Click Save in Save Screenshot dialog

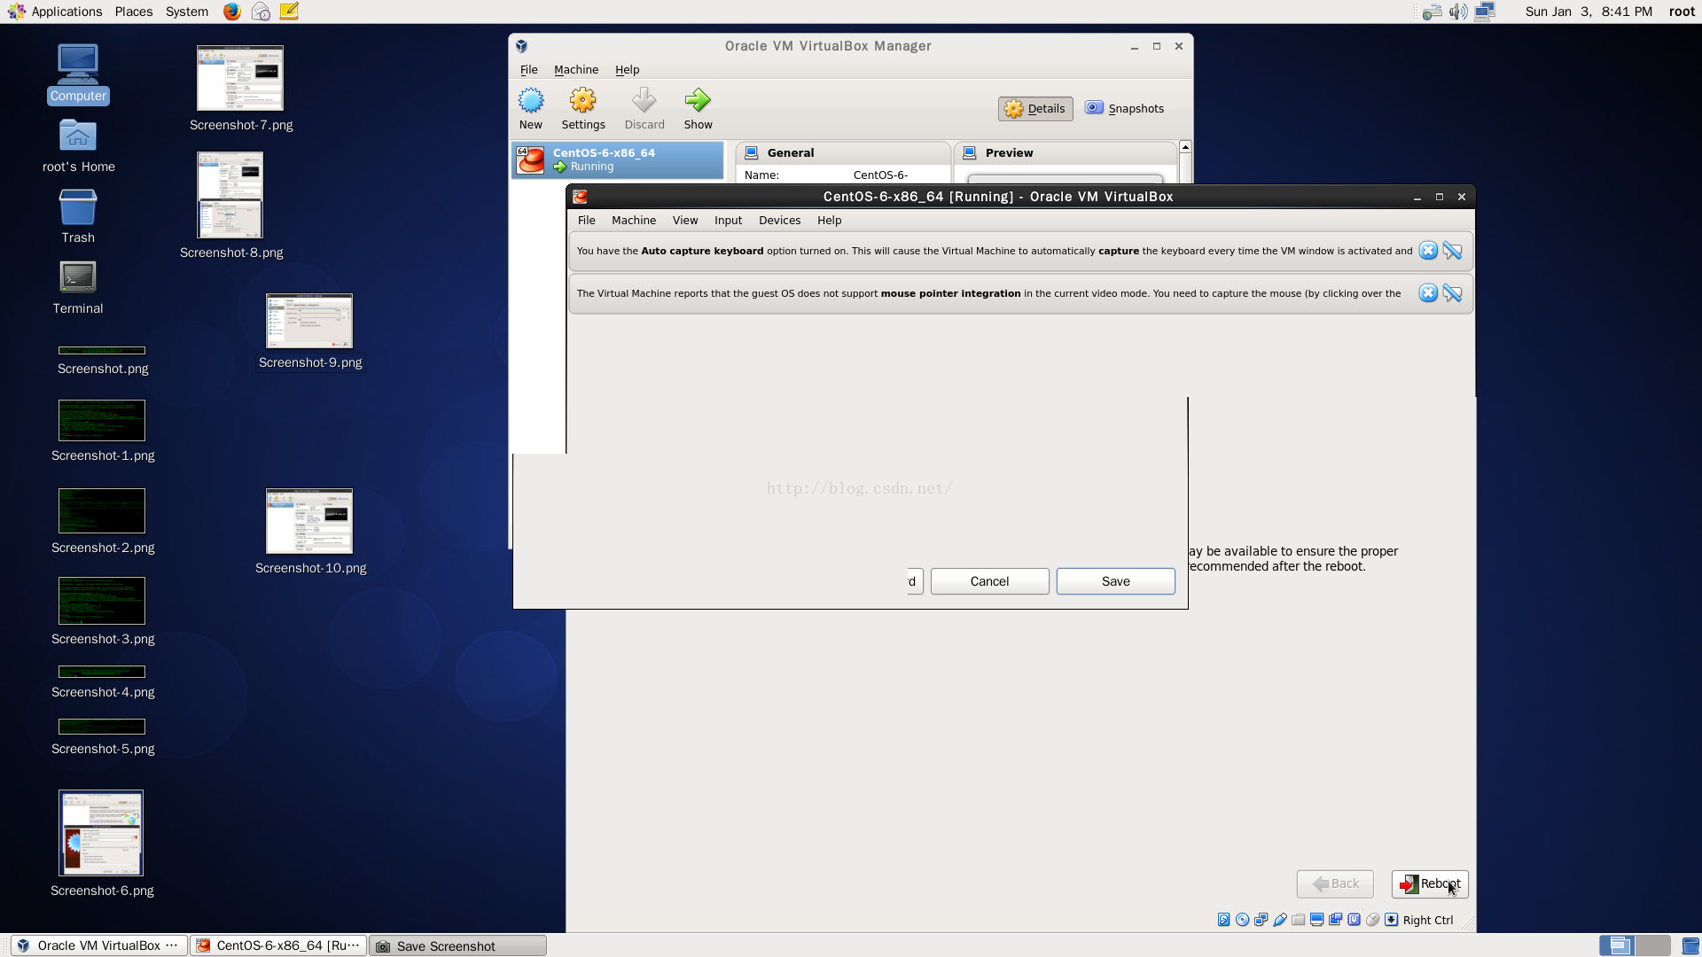(1116, 581)
